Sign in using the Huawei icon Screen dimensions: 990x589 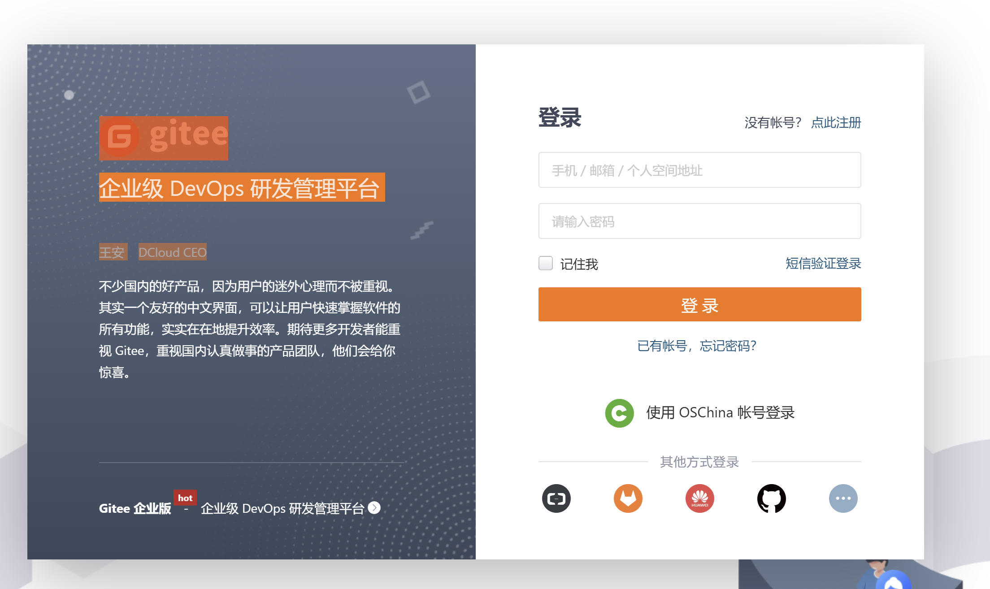(699, 498)
